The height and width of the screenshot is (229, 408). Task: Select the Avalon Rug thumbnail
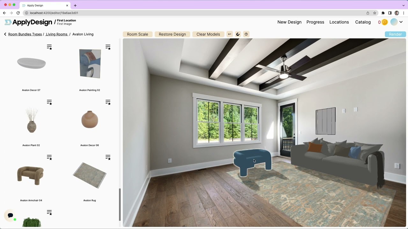pos(90,175)
